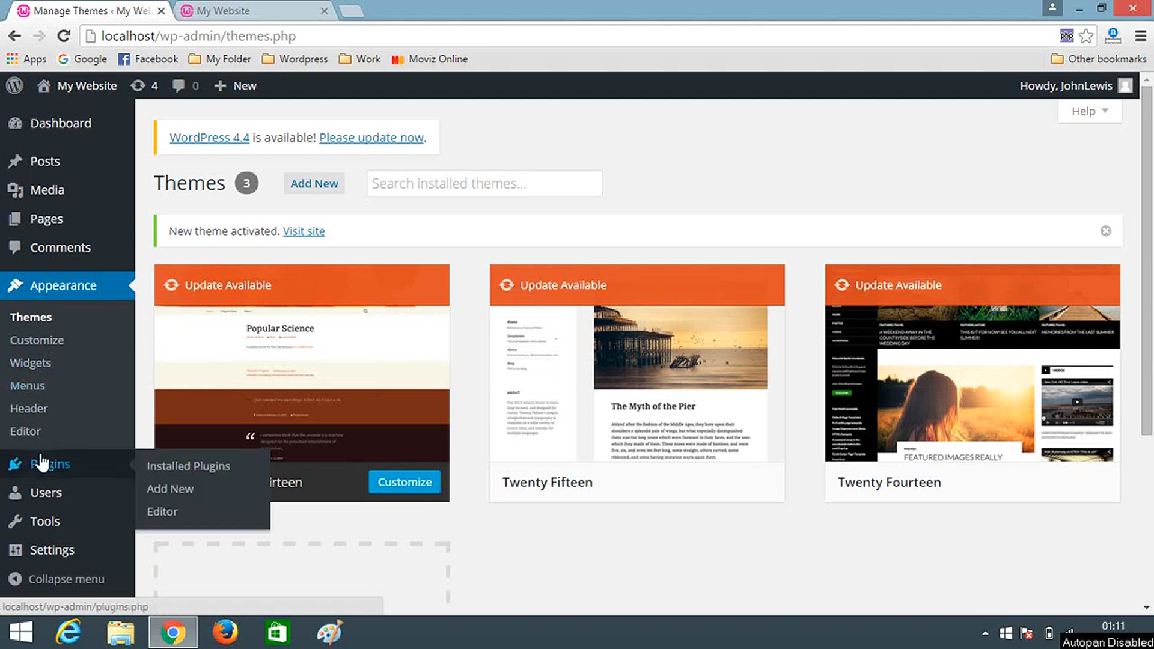This screenshot has height=649, width=1154.
Task: Click the Media sidebar icon
Action: pos(16,190)
